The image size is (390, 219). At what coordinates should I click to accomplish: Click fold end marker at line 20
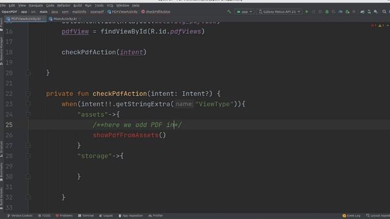(28, 73)
